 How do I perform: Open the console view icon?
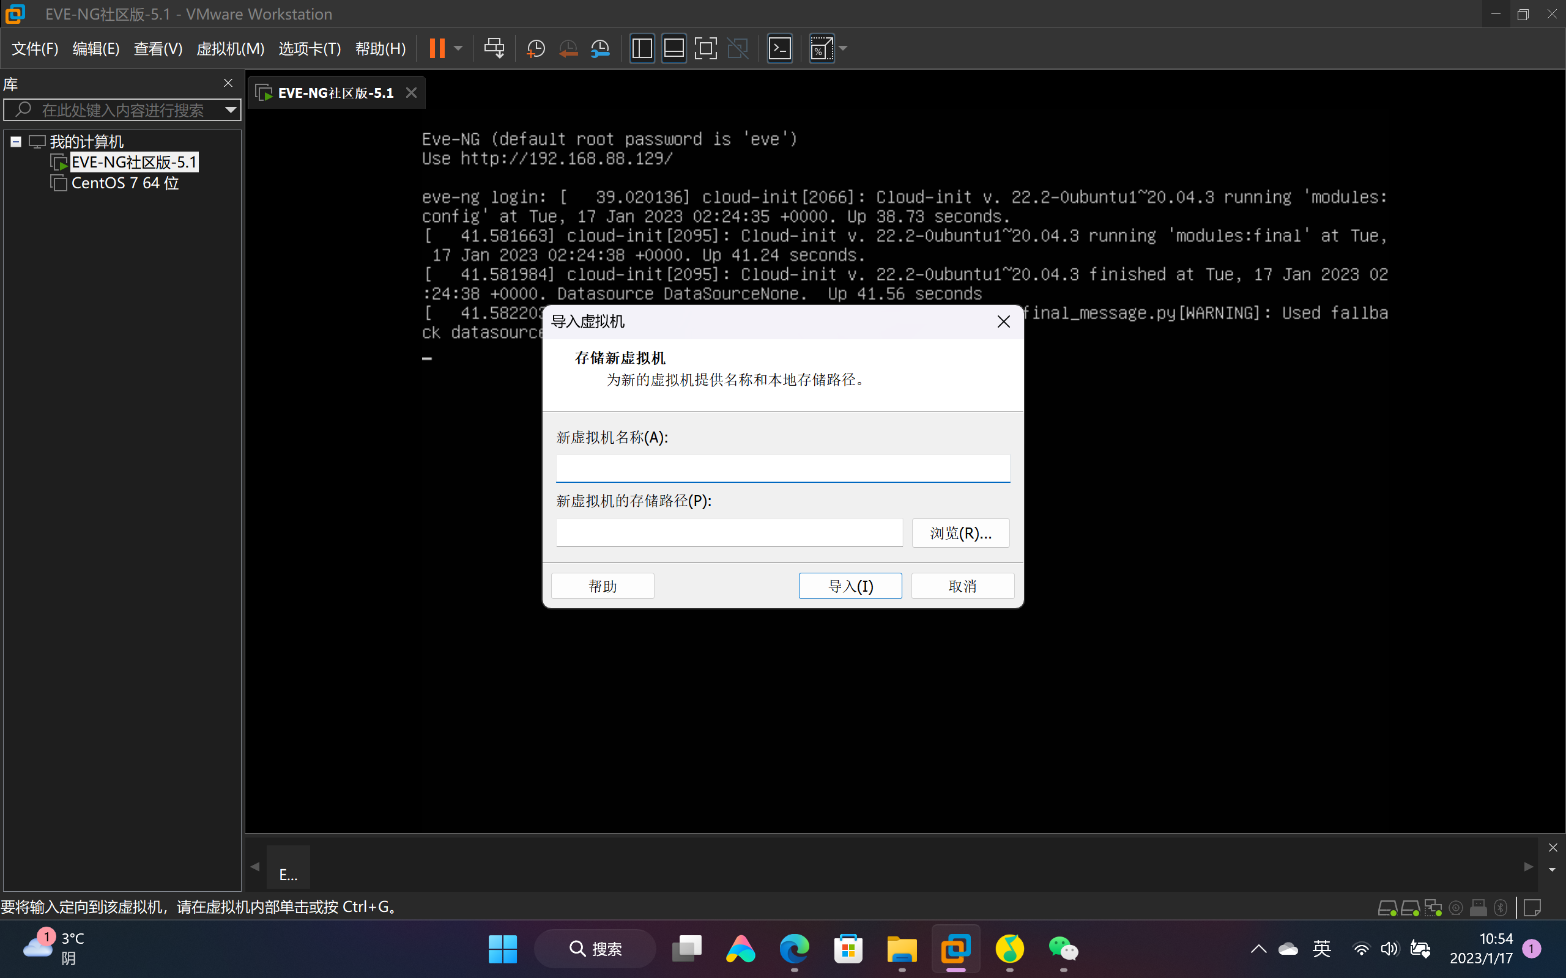pyautogui.click(x=779, y=48)
